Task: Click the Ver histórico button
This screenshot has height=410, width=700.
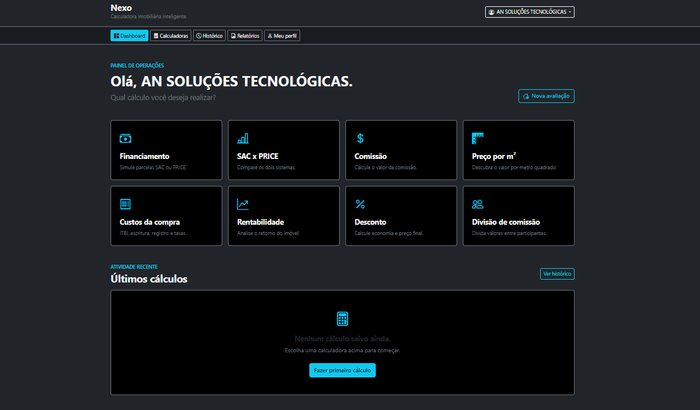Action: point(557,274)
